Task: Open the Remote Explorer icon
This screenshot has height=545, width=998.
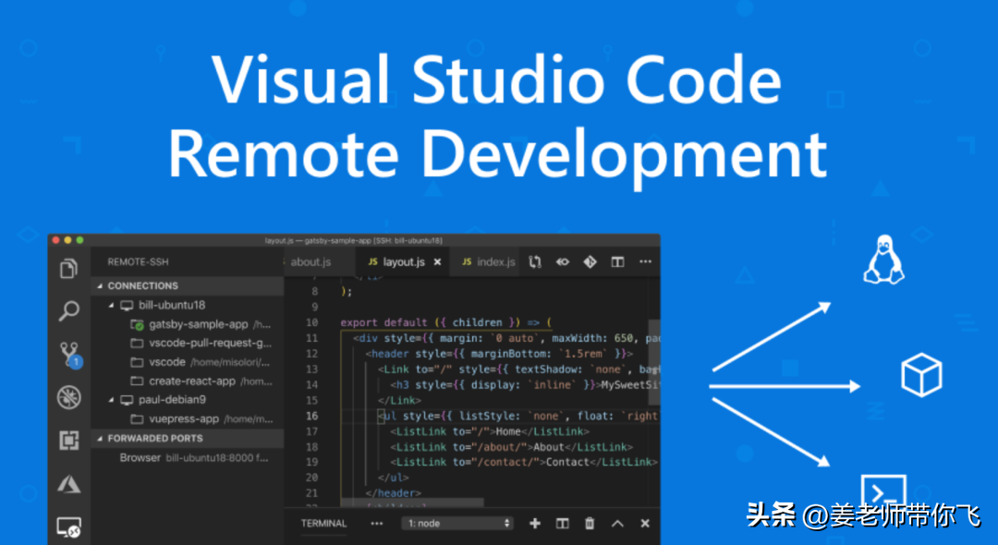Action: [68, 527]
